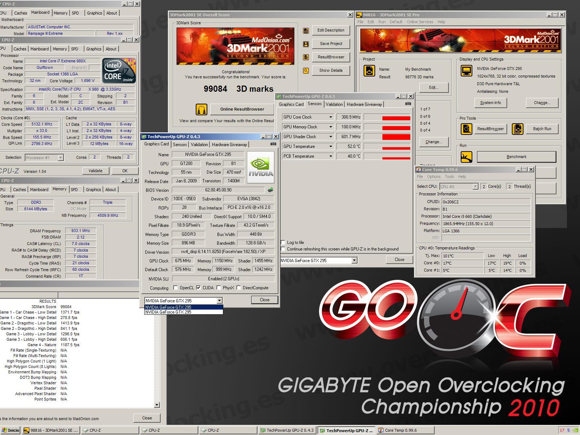
Task: Open the Processor #1 selection dropdown
Action: 61,158
